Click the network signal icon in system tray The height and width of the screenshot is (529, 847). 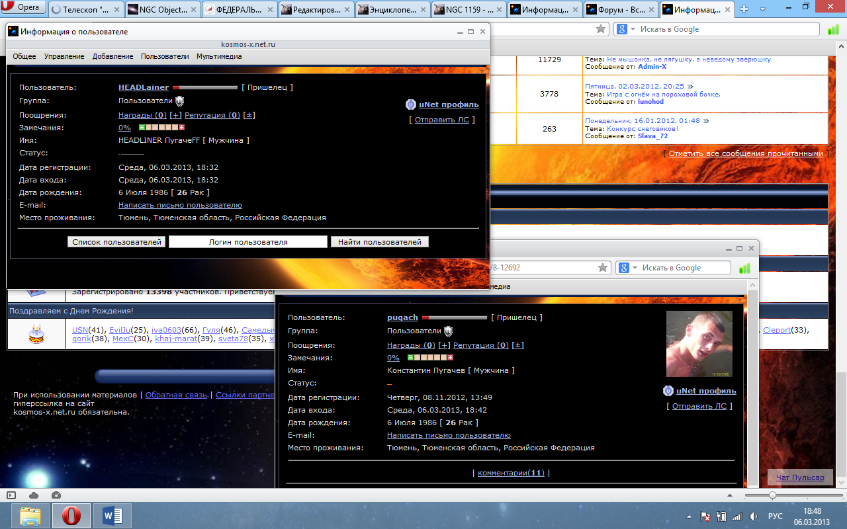[x=737, y=516]
